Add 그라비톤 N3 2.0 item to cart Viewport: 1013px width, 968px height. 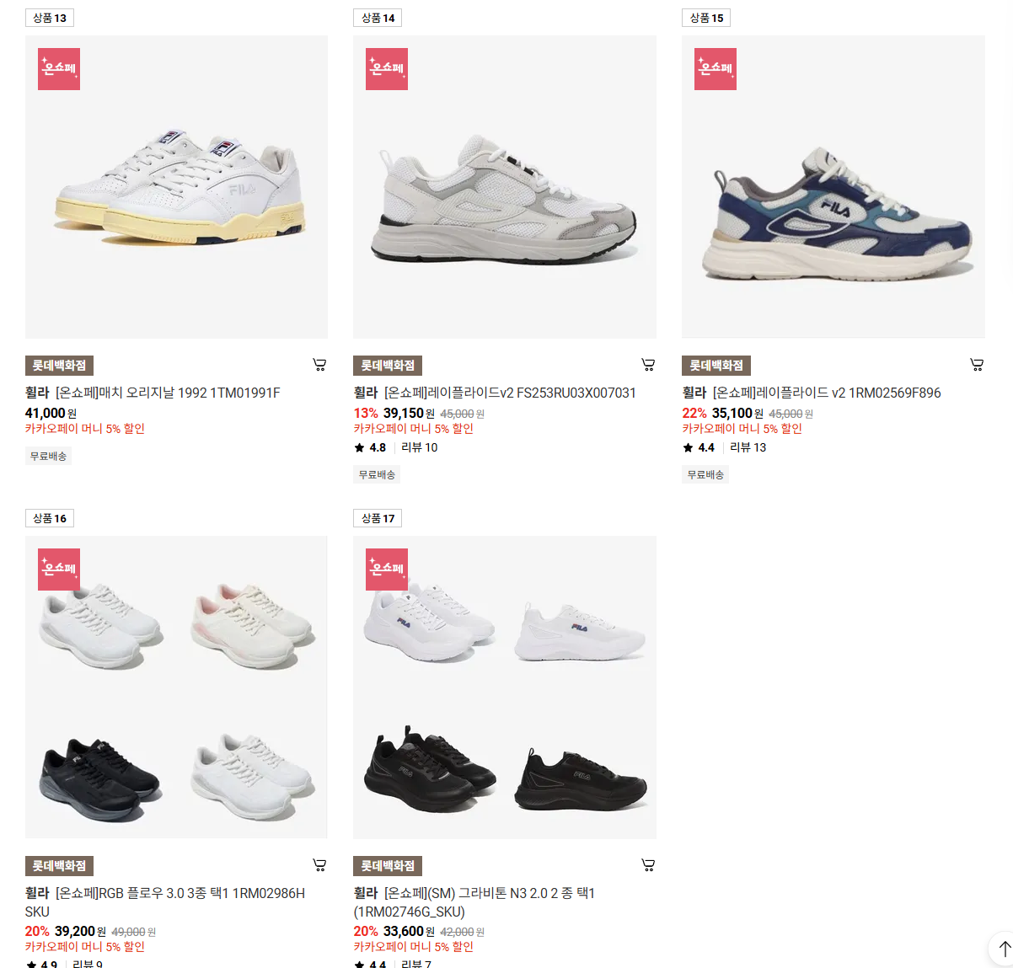[648, 865]
